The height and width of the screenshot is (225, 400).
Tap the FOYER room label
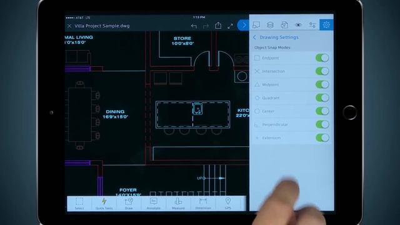point(128,190)
